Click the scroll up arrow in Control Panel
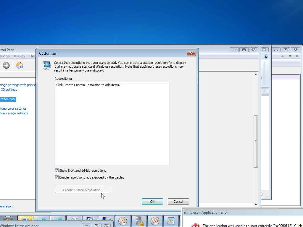 [x=256, y=74]
